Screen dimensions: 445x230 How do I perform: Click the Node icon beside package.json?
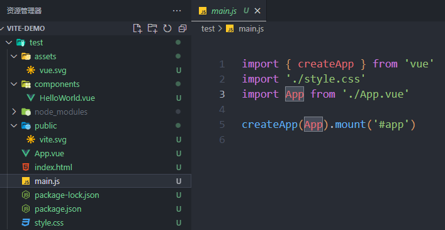coord(26,209)
